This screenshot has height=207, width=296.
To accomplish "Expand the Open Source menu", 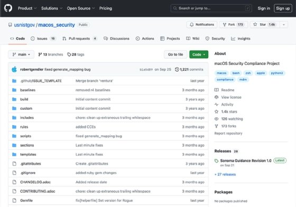I will click(80, 8).
